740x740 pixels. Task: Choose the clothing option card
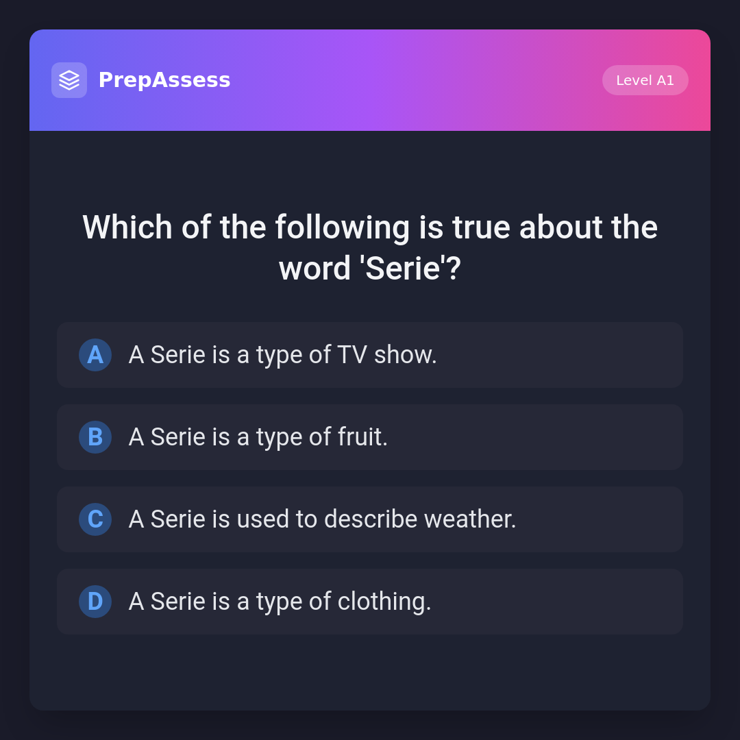tap(370, 602)
